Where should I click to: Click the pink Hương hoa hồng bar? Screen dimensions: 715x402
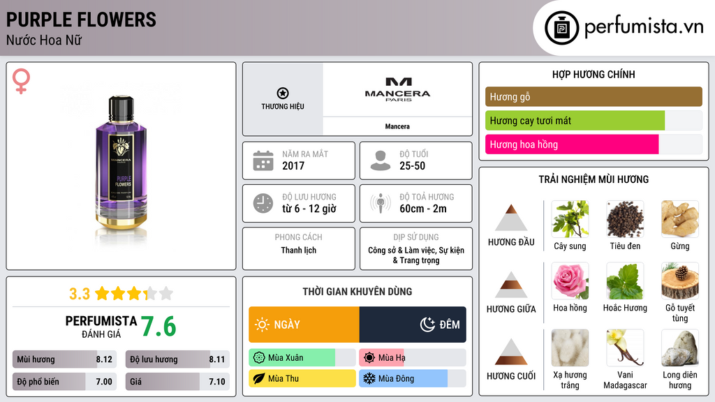(x=572, y=144)
